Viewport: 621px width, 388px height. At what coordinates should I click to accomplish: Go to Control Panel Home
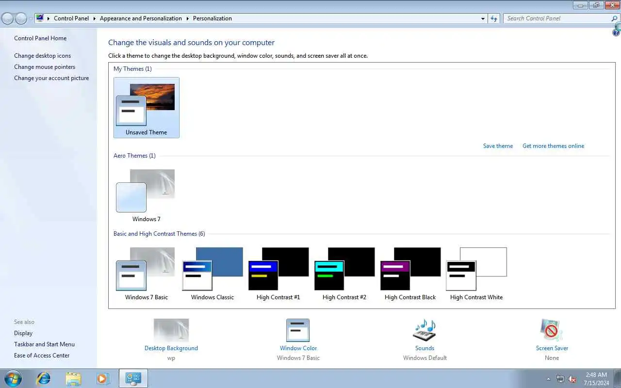40,38
